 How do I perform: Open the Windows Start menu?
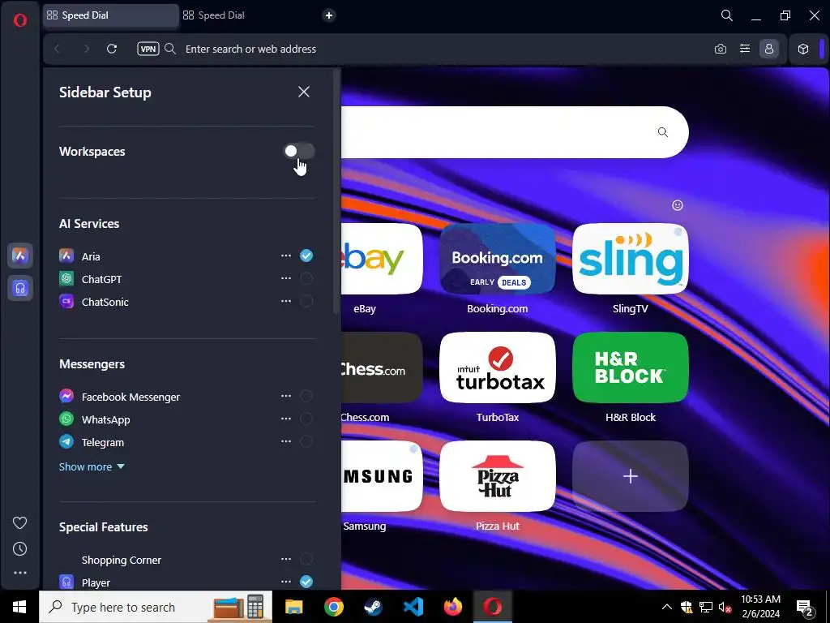[19, 607]
